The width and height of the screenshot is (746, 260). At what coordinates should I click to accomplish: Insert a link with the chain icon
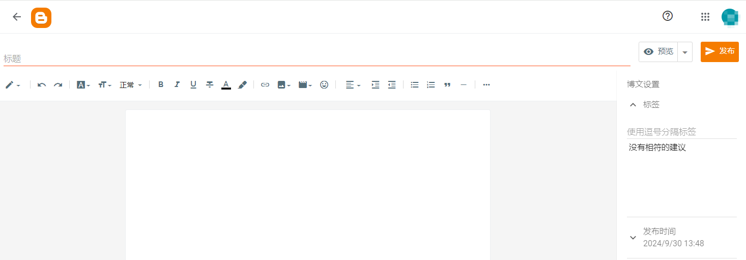(x=265, y=85)
